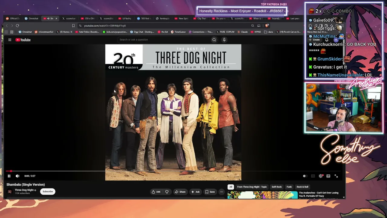Select the Soft Rock filter chip
The height and width of the screenshot is (218, 387).
point(277,187)
